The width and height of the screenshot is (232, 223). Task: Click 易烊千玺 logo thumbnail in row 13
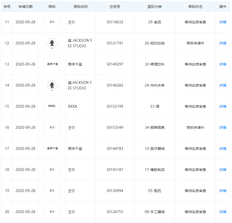52,64
